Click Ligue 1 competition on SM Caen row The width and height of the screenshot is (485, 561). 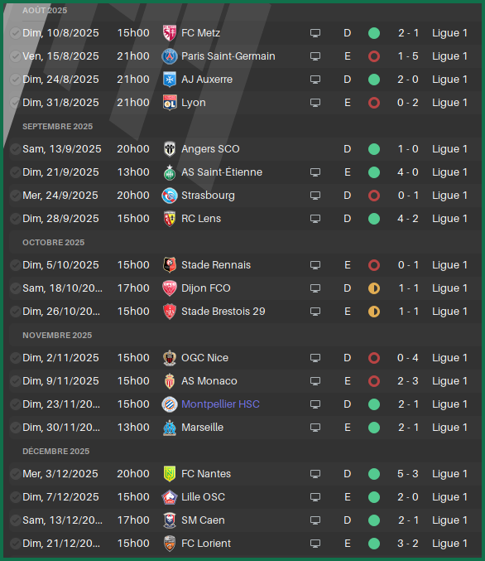tap(449, 520)
